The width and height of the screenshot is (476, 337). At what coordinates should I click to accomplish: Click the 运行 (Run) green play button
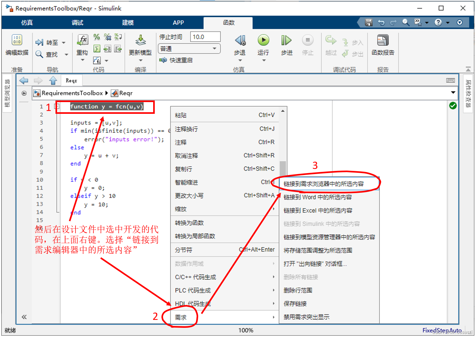263,41
